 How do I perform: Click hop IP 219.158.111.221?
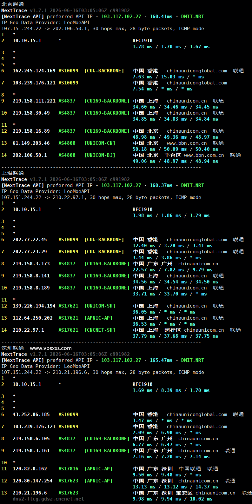pyautogui.click(x=34, y=101)
